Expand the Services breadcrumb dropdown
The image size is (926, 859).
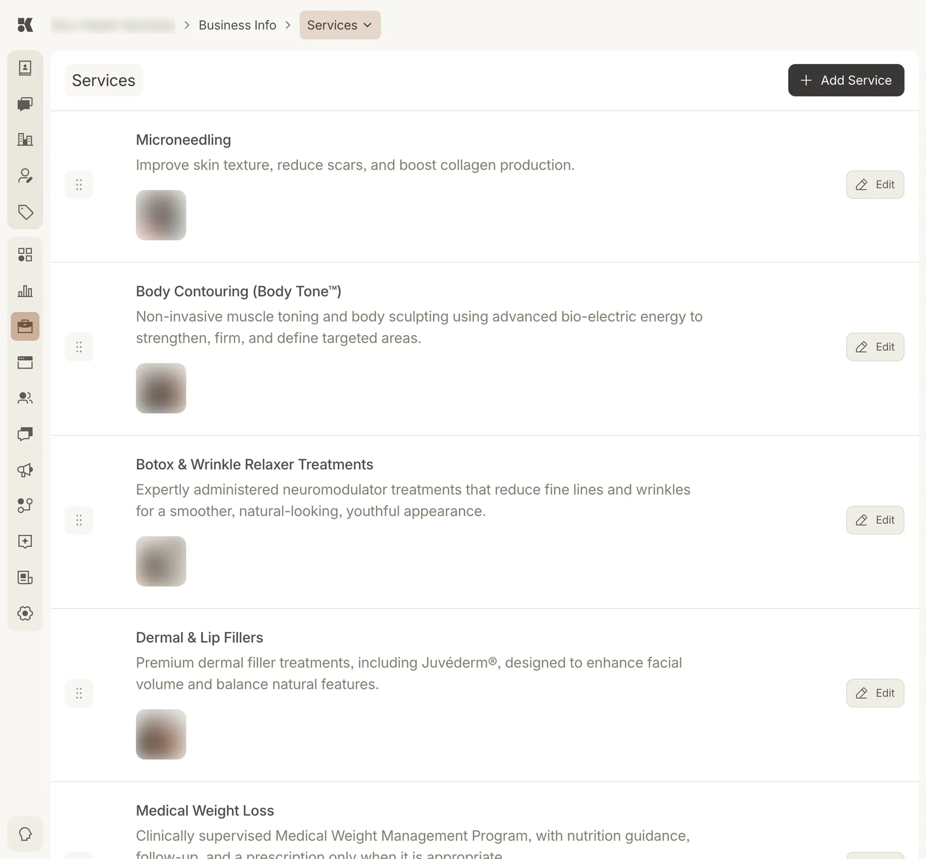340,25
